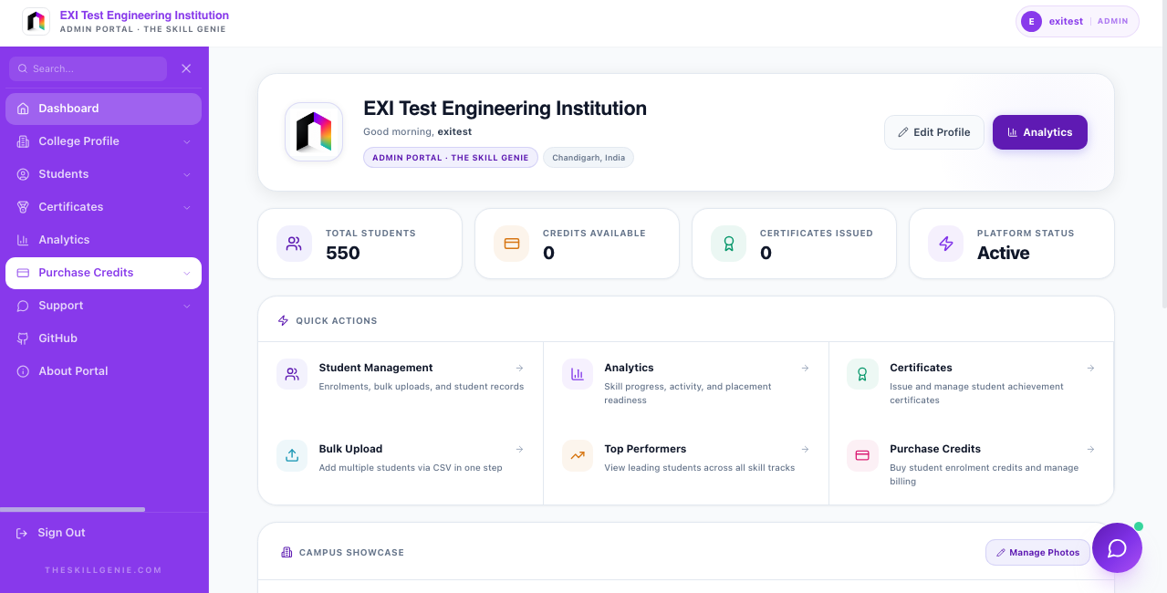1167x593 pixels.
Task: Open About Portal in the sidebar
Action: (103, 371)
